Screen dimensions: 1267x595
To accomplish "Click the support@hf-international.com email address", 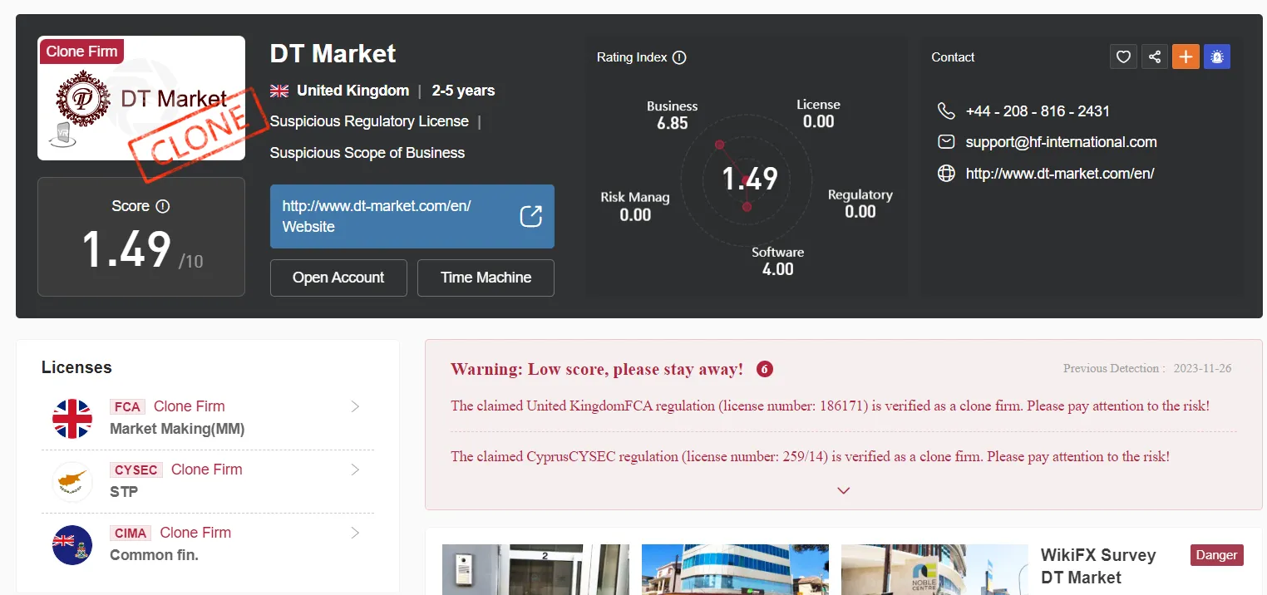I will [x=1061, y=142].
